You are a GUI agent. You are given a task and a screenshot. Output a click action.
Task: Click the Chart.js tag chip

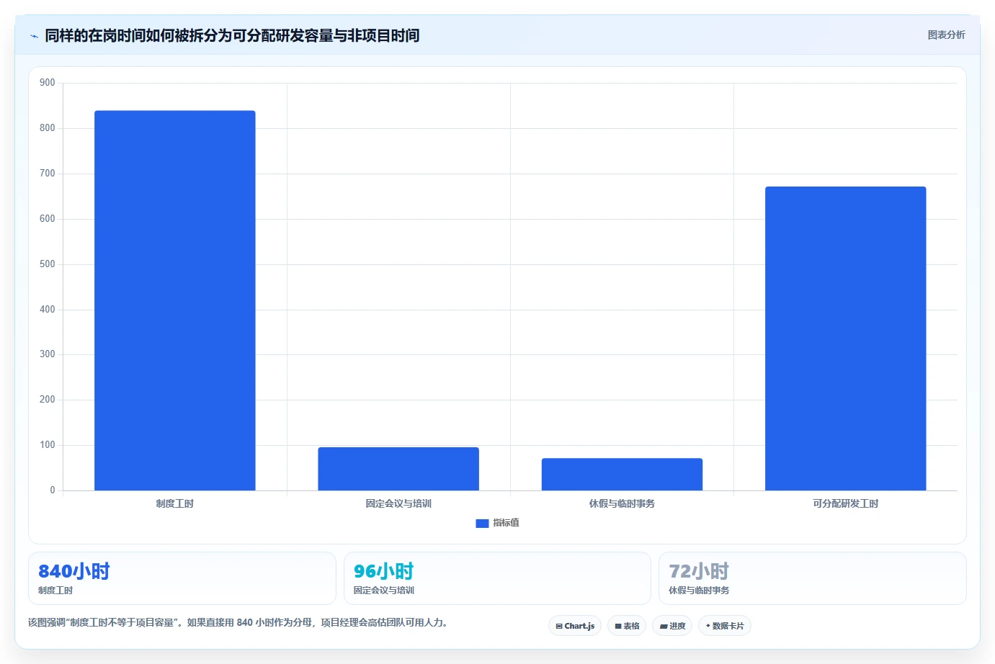click(575, 626)
